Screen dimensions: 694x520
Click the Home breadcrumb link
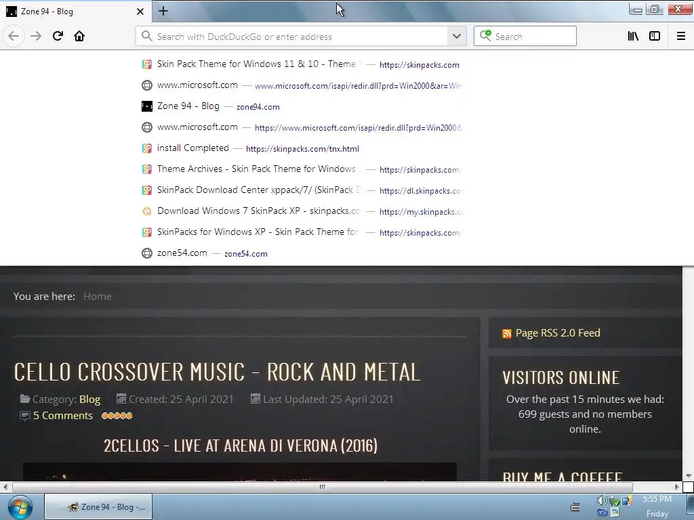point(98,297)
